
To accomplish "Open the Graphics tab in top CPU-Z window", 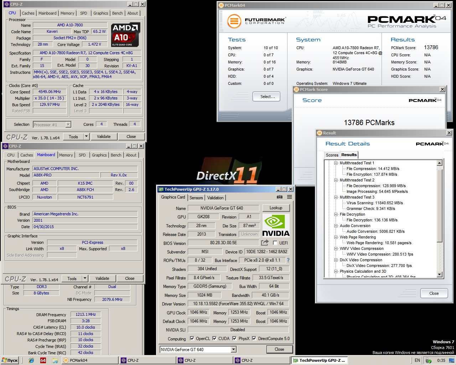I will (101, 13).
